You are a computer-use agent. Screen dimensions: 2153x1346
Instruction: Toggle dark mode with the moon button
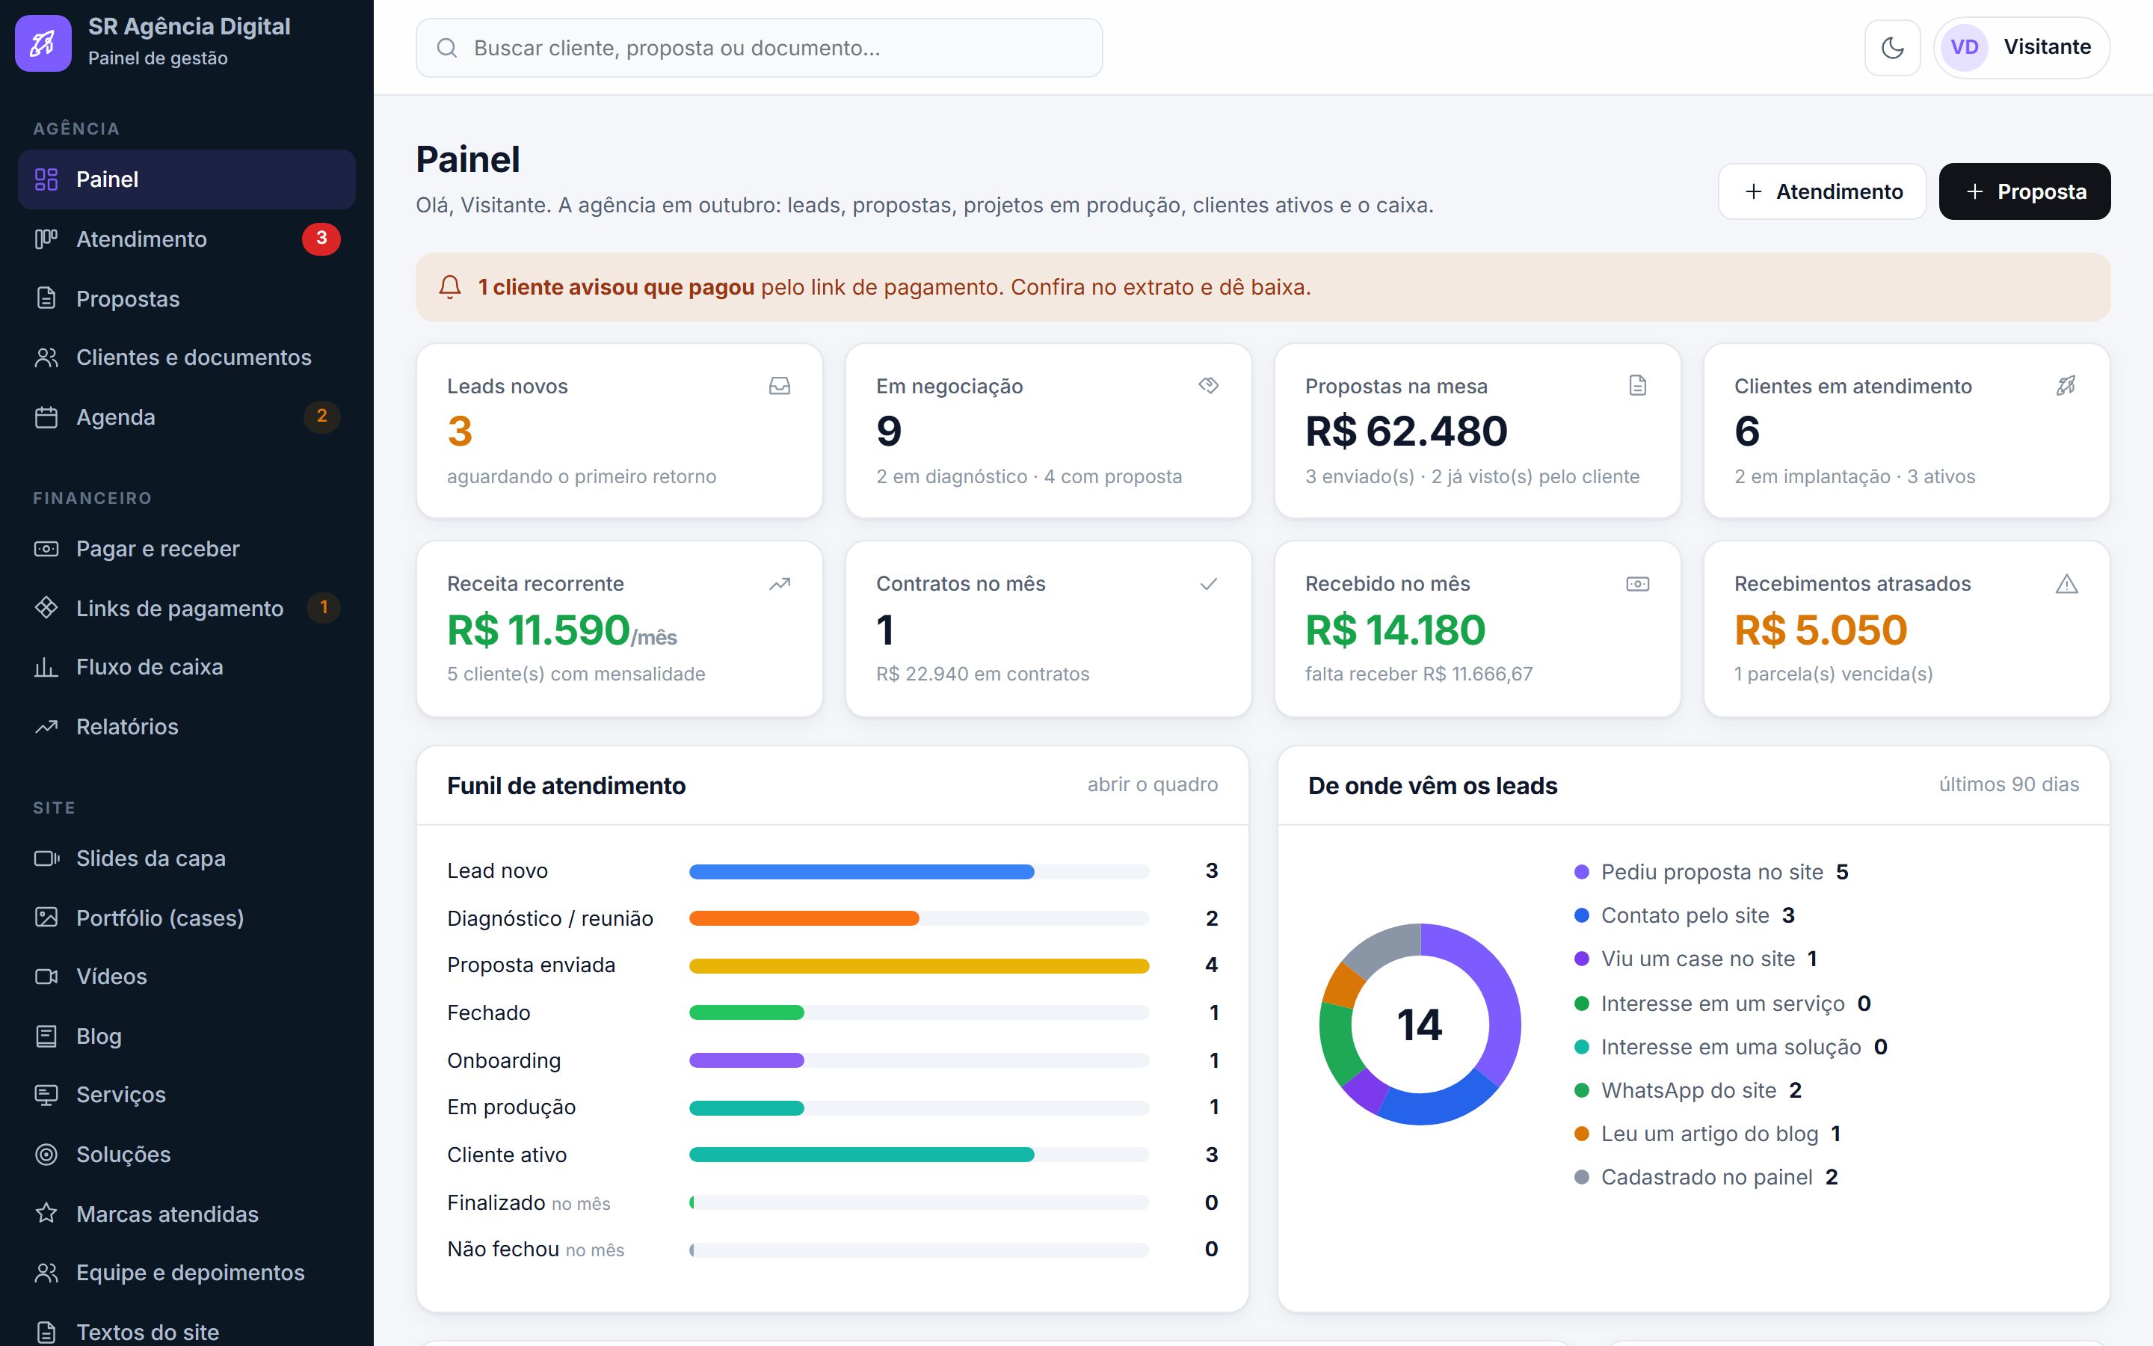click(1892, 47)
